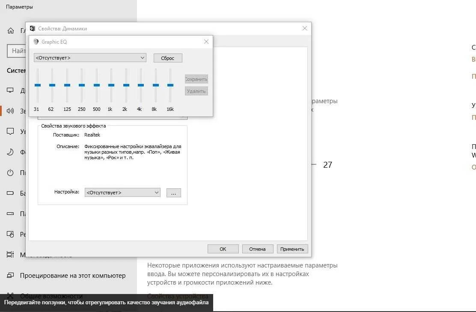Close the Свойства: Динамики dialog
Image resolution: width=476 pixels, height=312 pixels.
(305, 28)
